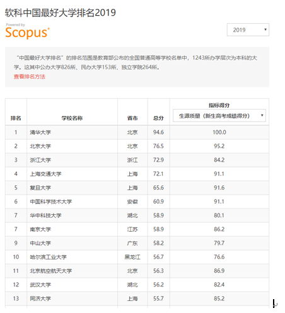Select 同济大学 row entry

click(x=40, y=299)
